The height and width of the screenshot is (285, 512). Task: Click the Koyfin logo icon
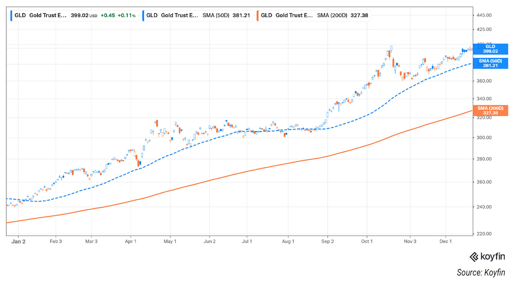pyautogui.click(x=474, y=257)
